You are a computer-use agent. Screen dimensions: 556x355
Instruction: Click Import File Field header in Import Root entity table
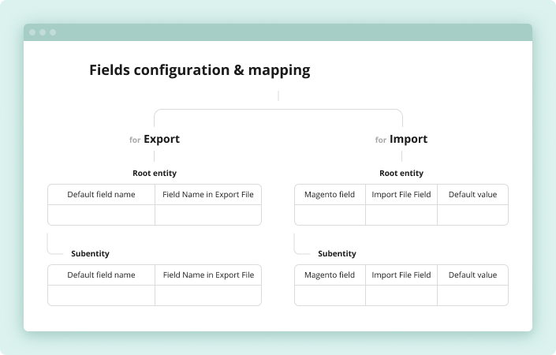coord(401,194)
